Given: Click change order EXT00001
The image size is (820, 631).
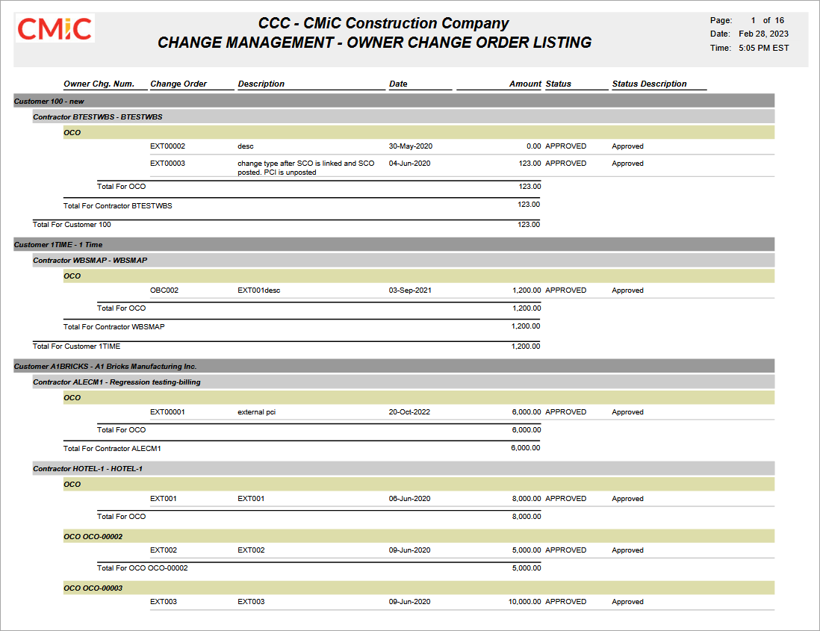Looking at the screenshot, I should [x=167, y=412].
